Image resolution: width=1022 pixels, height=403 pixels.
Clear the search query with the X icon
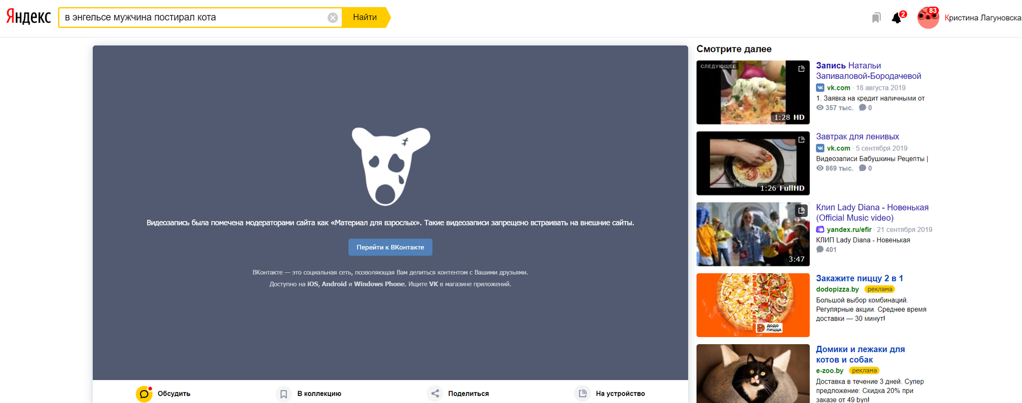point(333,18)
